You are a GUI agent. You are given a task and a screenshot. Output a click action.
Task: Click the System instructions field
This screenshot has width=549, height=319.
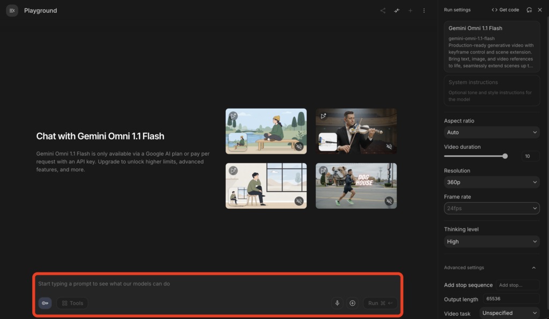pos(492,90)
